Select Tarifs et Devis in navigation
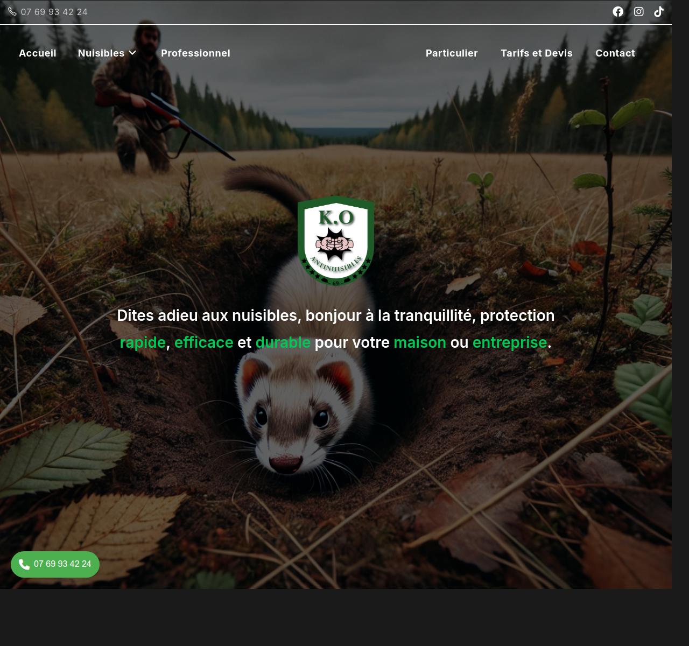Viewport: 689px width, 646px height. 536,53
